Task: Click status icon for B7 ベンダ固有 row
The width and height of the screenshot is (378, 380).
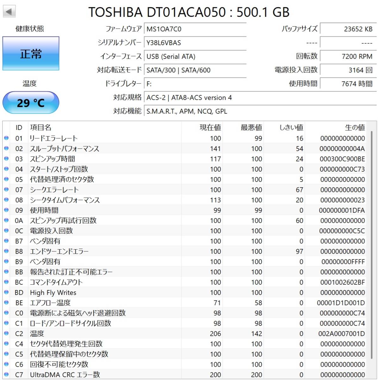Action: click(6, 241)
